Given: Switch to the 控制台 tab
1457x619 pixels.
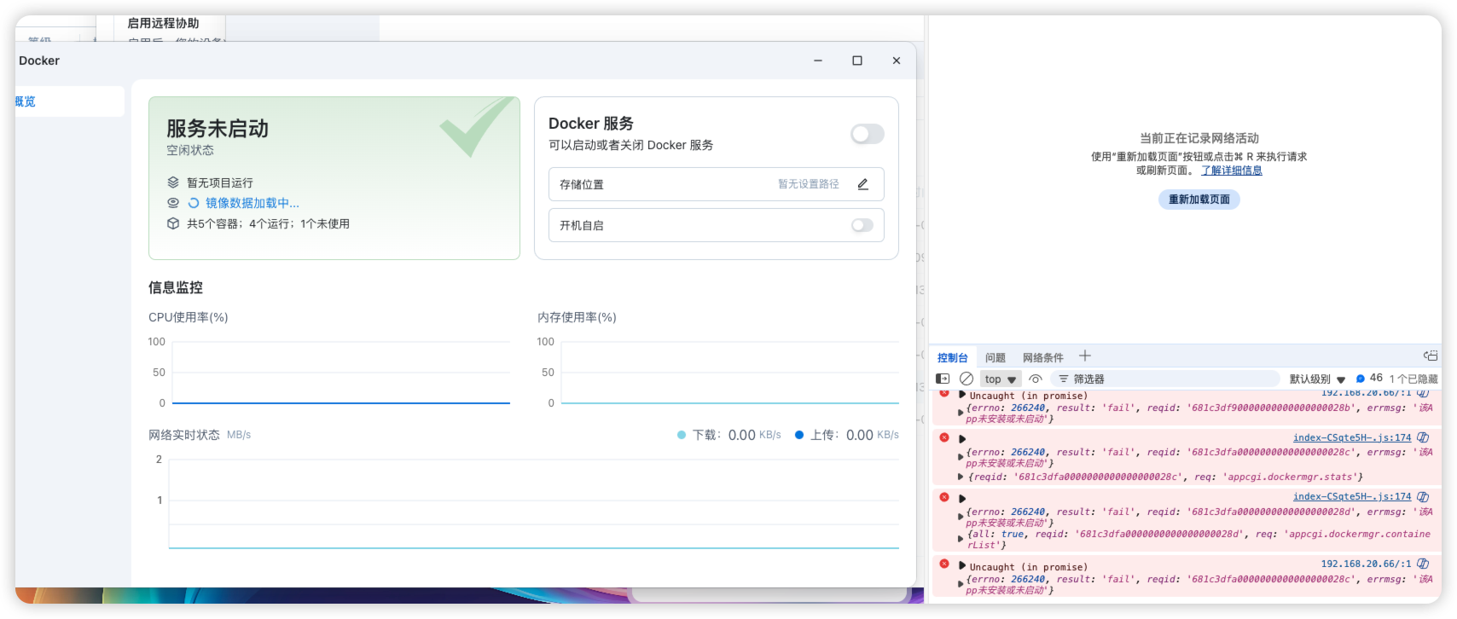Looking at the screenshot, I should coord(952,358).
